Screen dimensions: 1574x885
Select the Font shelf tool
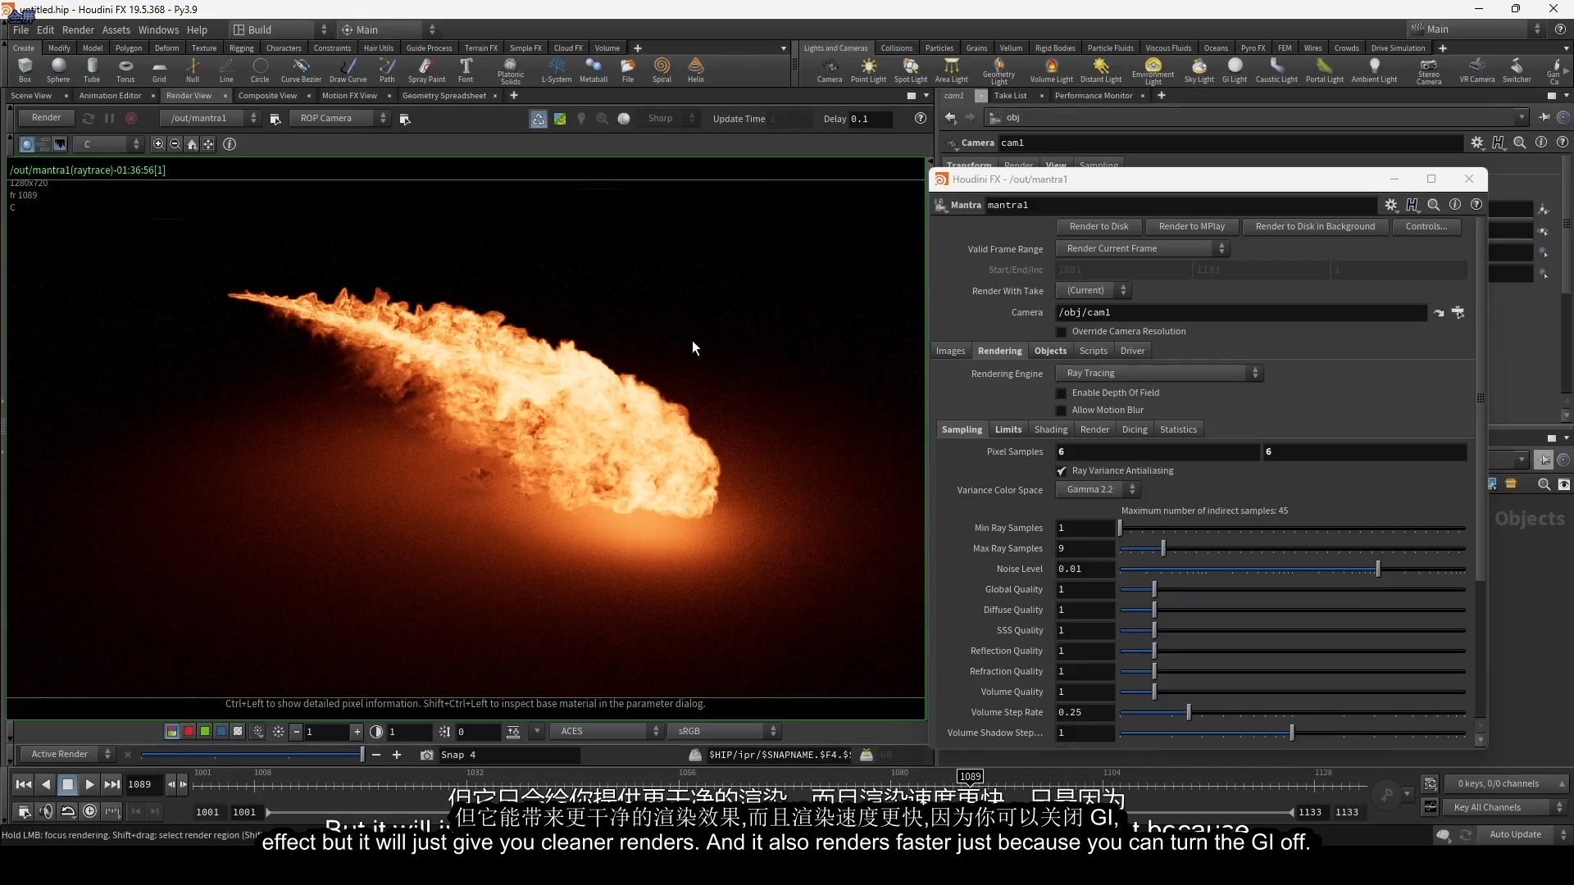[x=466, y=70]
